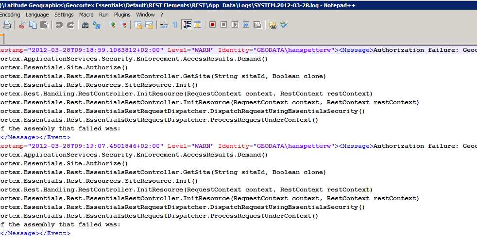Click the Zoom Out magnifier icon

coord(123,25)
